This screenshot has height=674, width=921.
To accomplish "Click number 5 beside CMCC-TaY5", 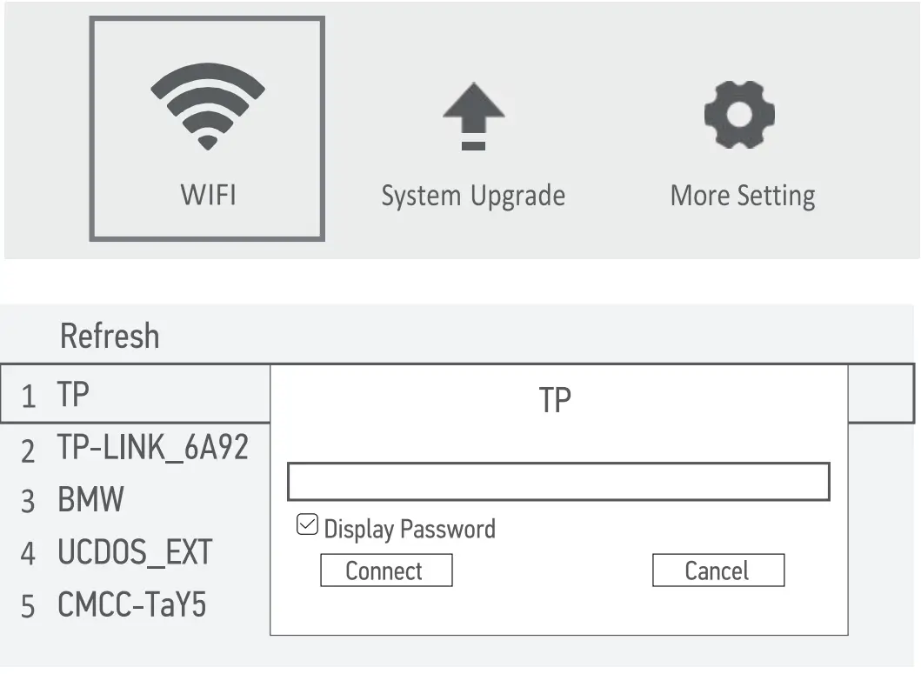I will pos(28,607).
